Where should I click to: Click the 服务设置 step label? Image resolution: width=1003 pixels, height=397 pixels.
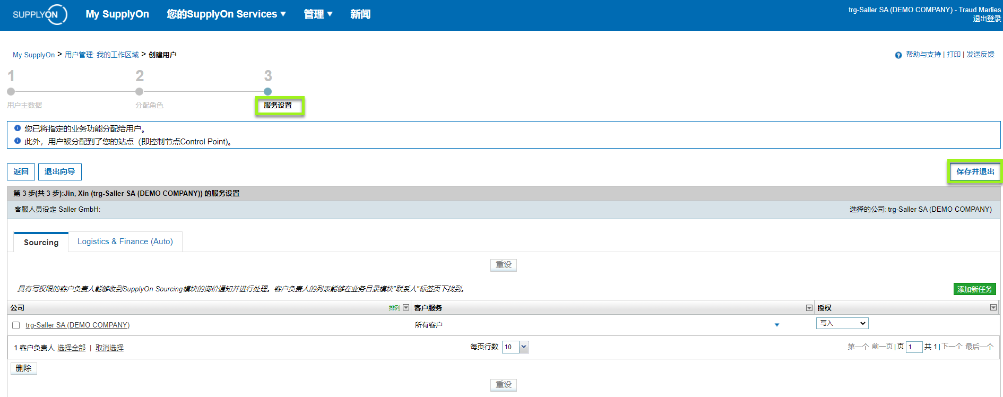[x=278, y=105]
